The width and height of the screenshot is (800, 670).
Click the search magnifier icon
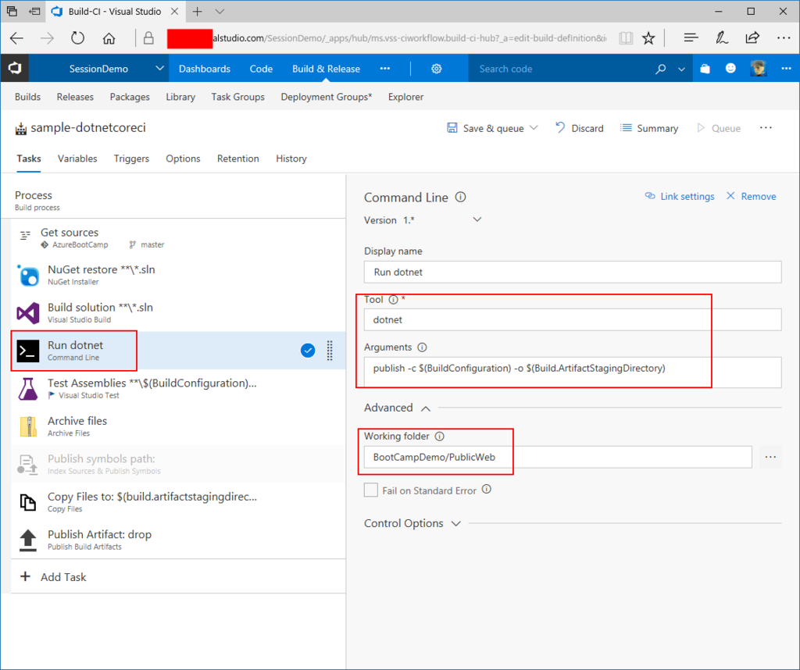[x=661, y=69]
